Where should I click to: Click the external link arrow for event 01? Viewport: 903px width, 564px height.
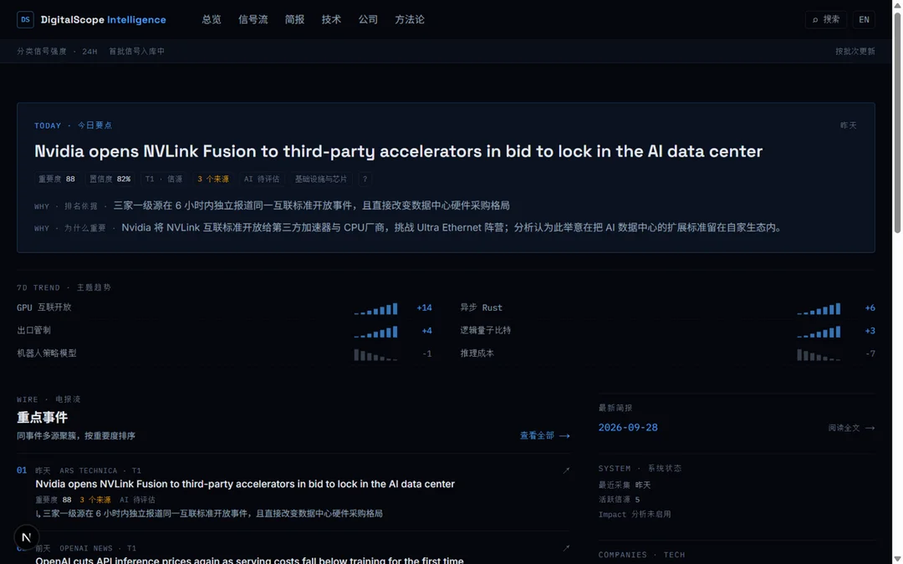point(566,470)
